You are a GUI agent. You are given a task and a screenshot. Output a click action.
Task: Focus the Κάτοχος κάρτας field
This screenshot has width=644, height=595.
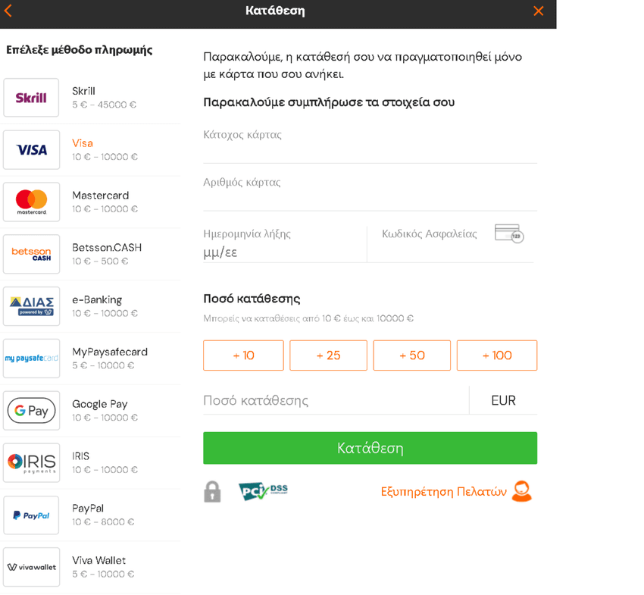tap(370, 145)
